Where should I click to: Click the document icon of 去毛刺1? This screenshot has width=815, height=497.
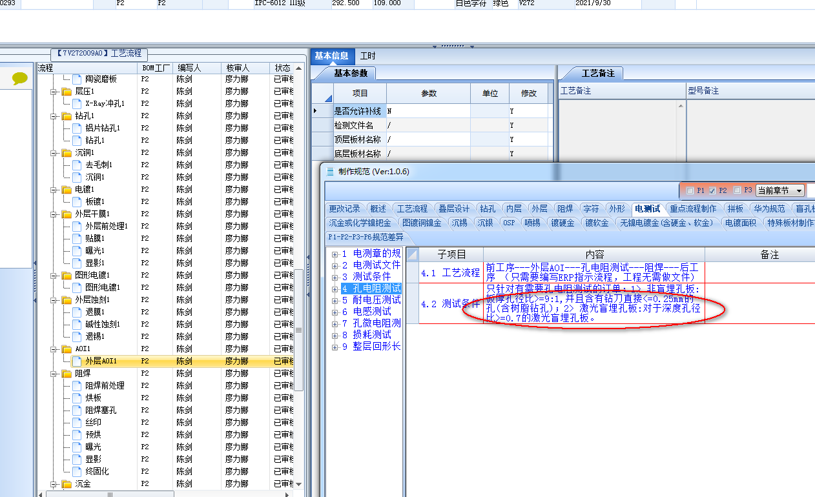[77, 165]
